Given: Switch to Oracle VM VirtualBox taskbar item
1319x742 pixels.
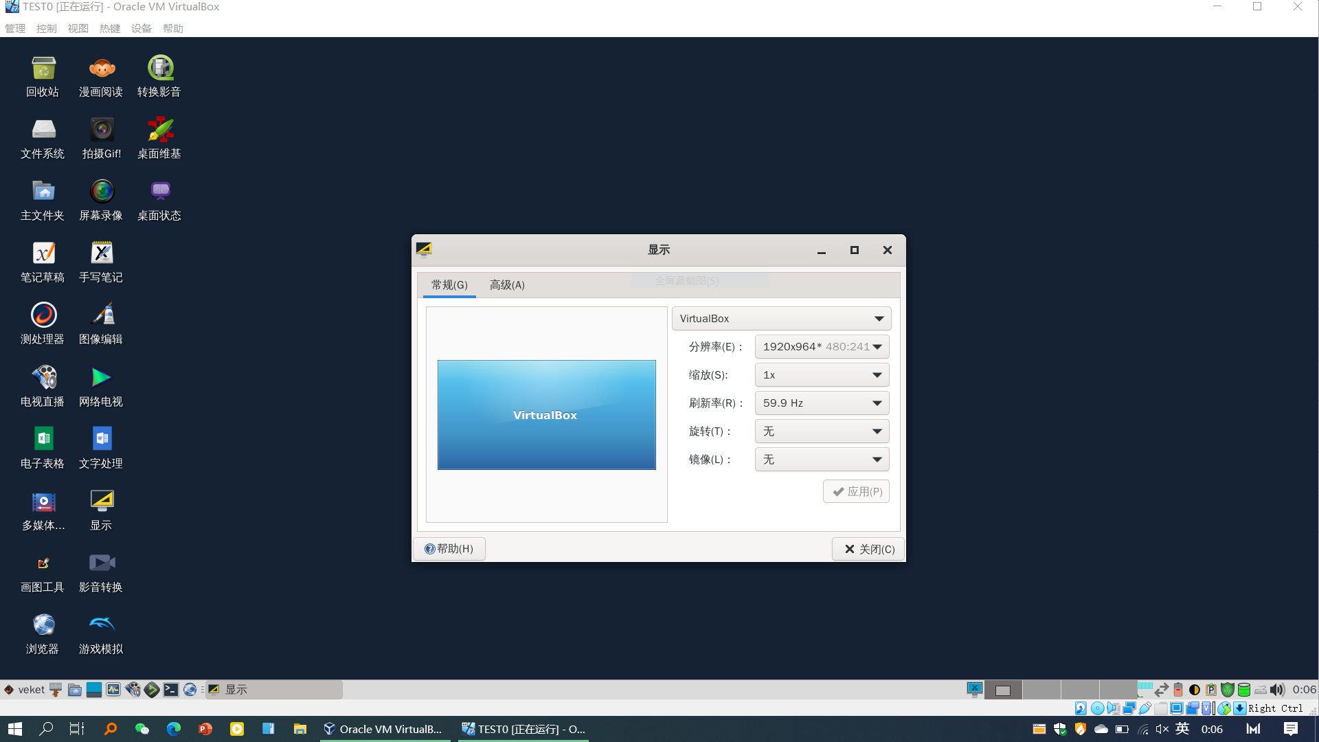Looking at the screenshot, I should point(385,729).
